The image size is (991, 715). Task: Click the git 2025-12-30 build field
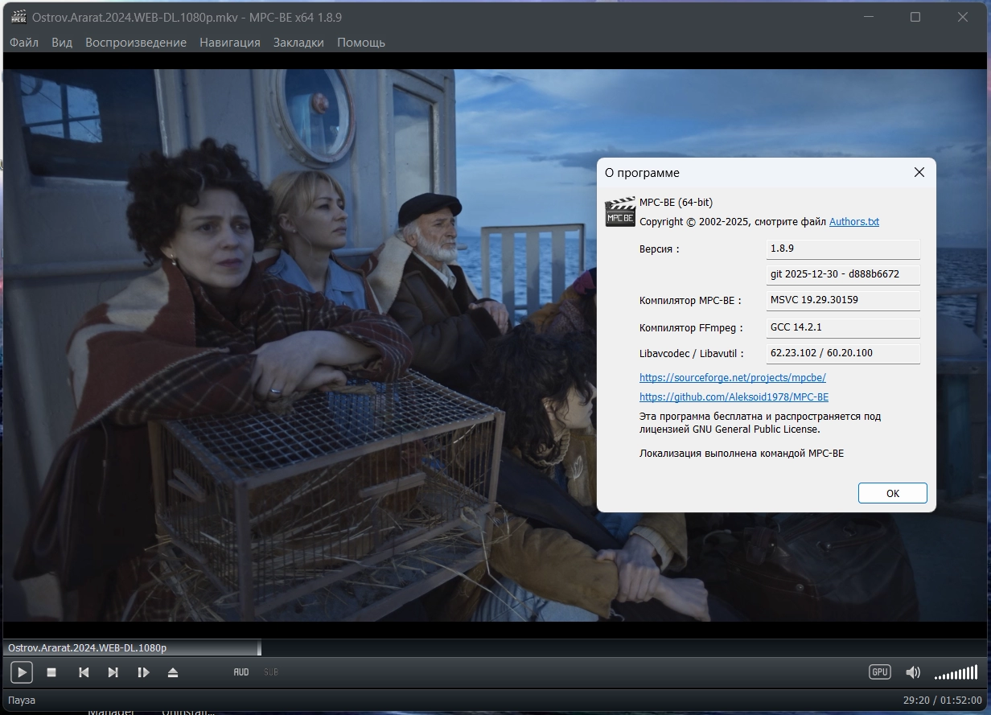click(843, 274)
